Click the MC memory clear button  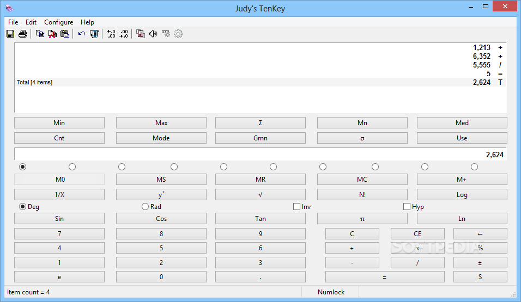click(x=362, y=179)
